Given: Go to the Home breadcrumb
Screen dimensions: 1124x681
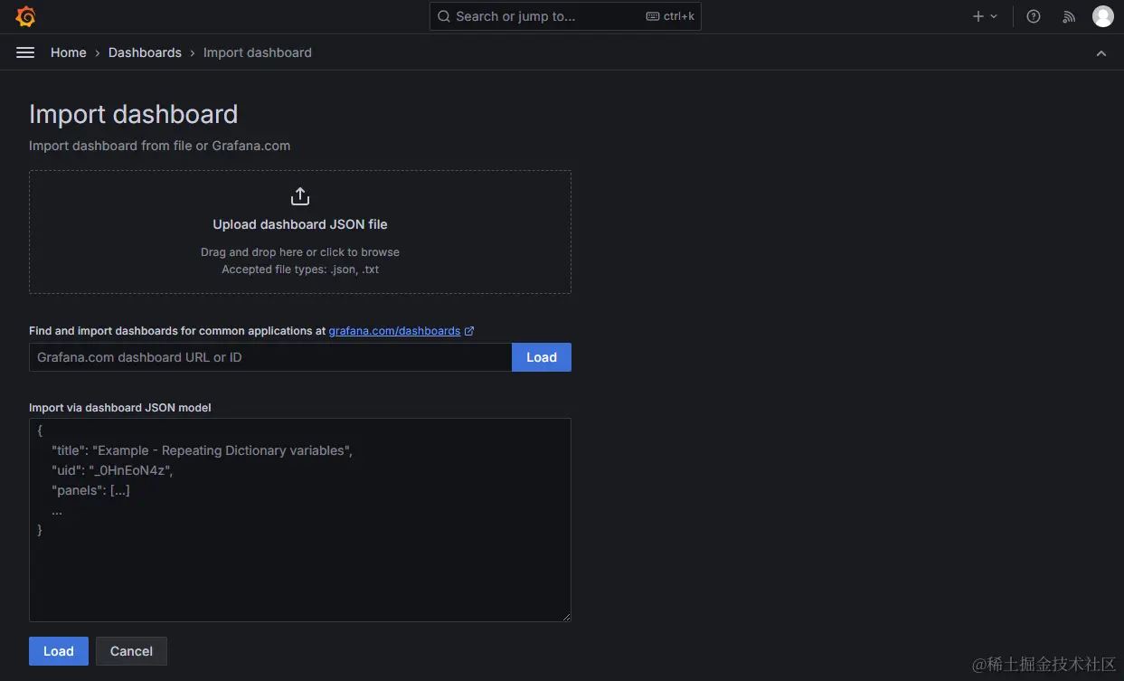Looking at the screenshot, I should pos(69,52).
